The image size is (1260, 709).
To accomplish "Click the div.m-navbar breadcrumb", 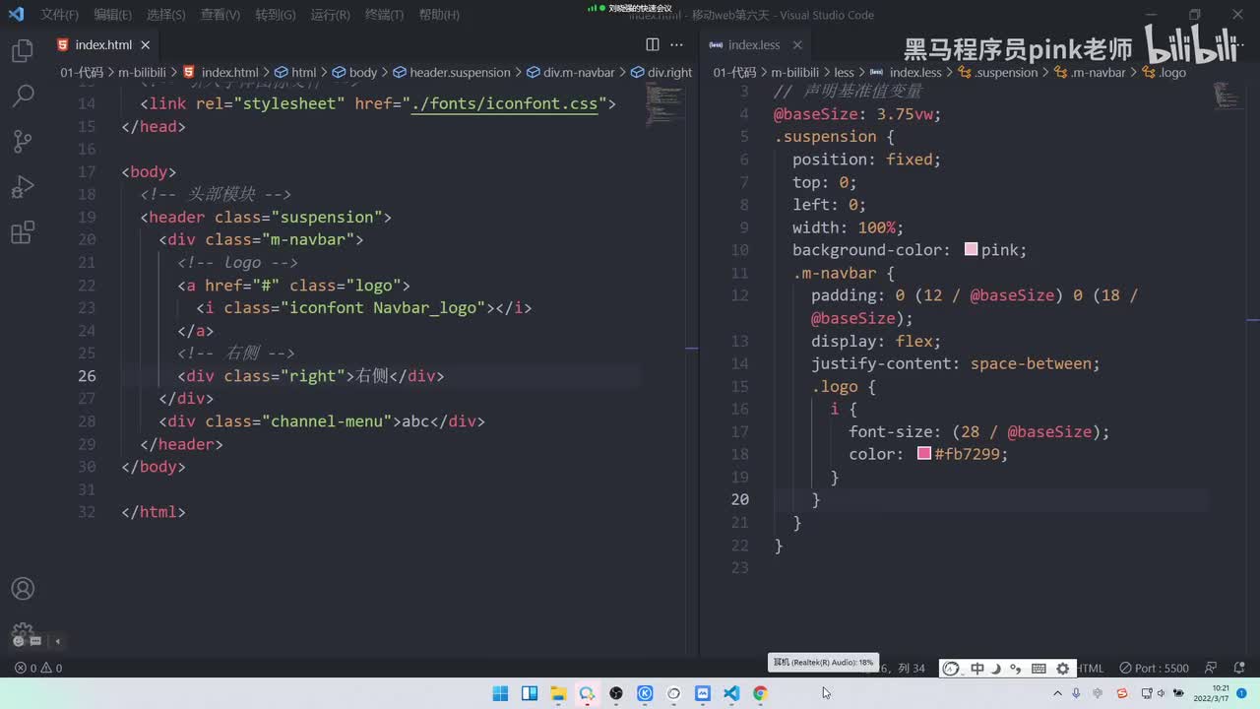I will (571, 72).
